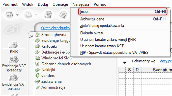This screenshot has width=172, height=96.
Task: Toggle the pin icon beside module list
Action: tap(31, 36)
